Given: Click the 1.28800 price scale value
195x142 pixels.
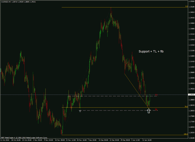Looking at the screenshot, I should click(x=192, y=100).
